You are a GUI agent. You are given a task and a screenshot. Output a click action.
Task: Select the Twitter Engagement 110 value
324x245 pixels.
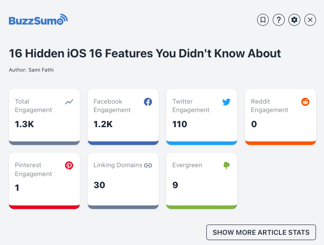(180, 125)
